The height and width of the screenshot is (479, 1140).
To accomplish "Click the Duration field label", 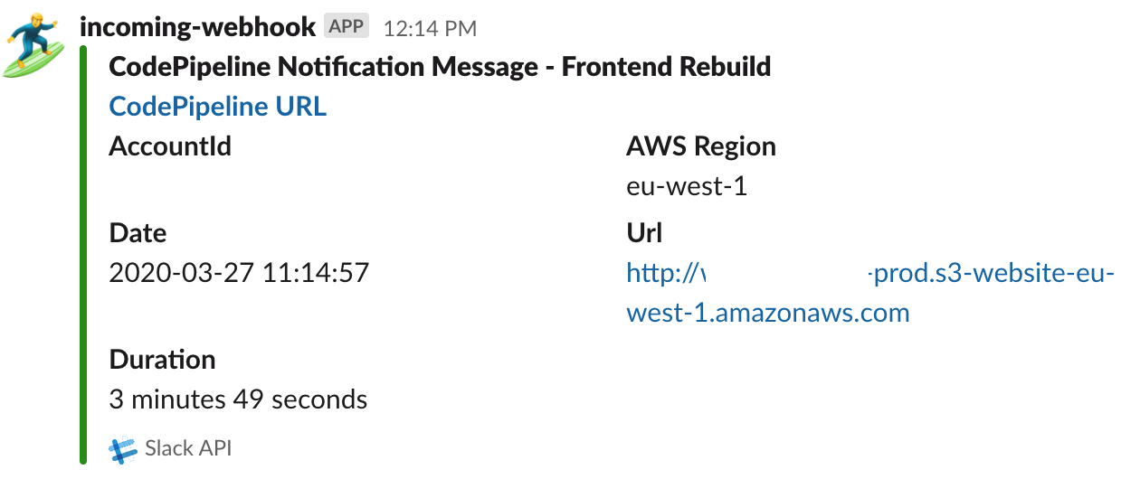I will click(162, 360).
